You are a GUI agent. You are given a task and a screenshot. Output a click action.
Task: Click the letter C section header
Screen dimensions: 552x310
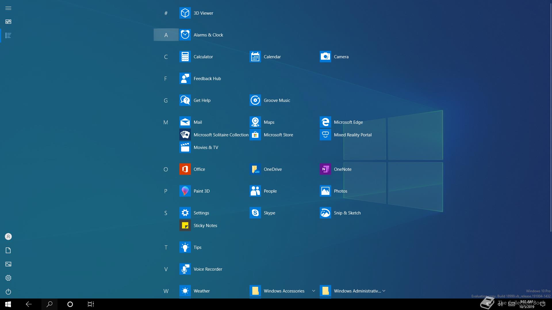(166, 57)
